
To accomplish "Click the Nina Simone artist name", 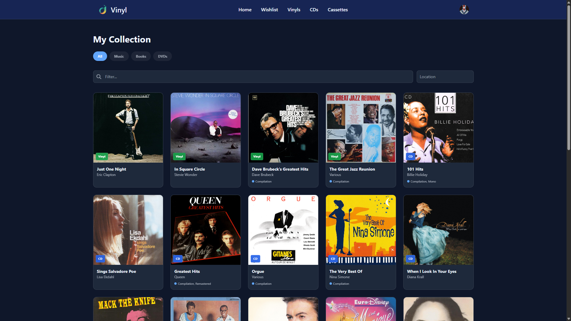I will pyautogui.click(x=339, y=277).
